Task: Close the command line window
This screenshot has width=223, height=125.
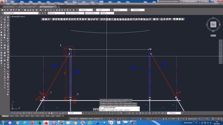Action: click(x=95, y=109)
